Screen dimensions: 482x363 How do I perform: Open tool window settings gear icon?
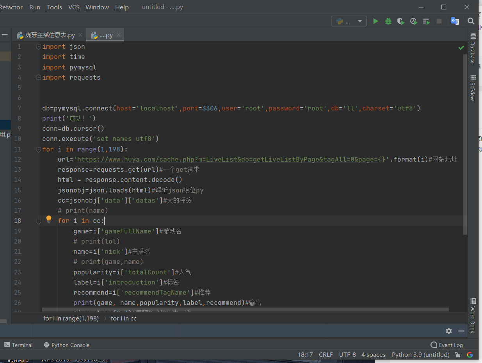(x=449, y=331)
